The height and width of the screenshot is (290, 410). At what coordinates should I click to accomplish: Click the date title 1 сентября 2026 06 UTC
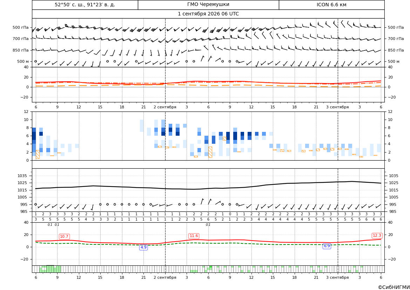[208, 14]
